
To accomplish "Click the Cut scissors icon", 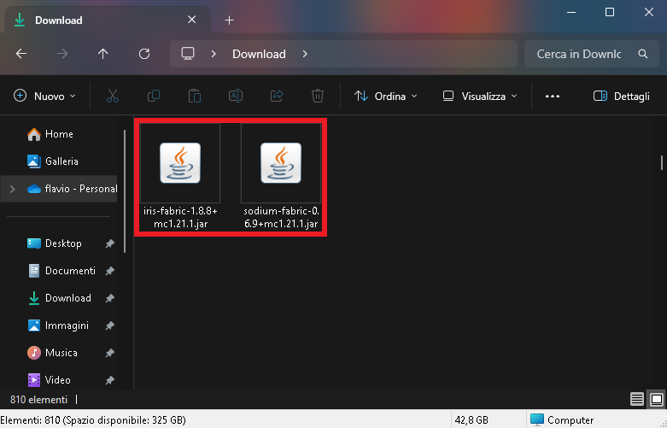I will (113, 97).
